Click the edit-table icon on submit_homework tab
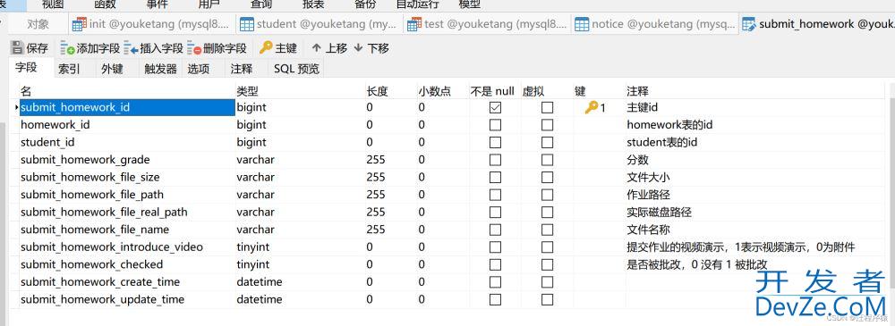895x326 pixels. click(749, 24)
